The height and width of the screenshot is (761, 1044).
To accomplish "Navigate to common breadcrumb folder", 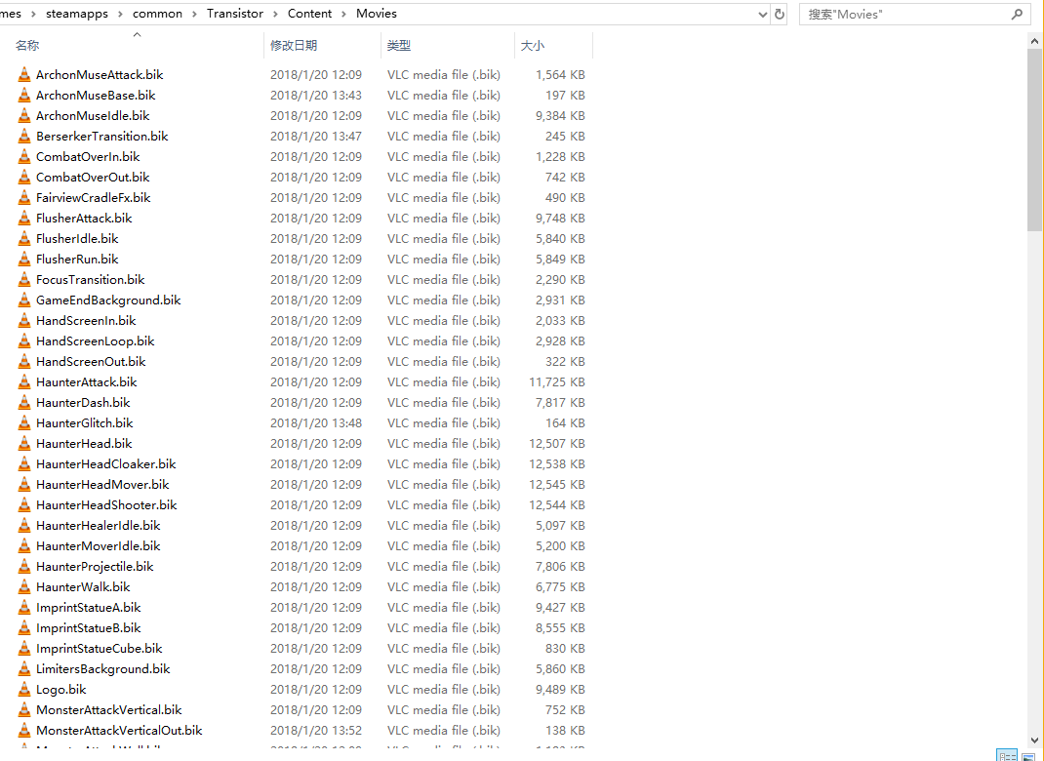I will 157,14.
